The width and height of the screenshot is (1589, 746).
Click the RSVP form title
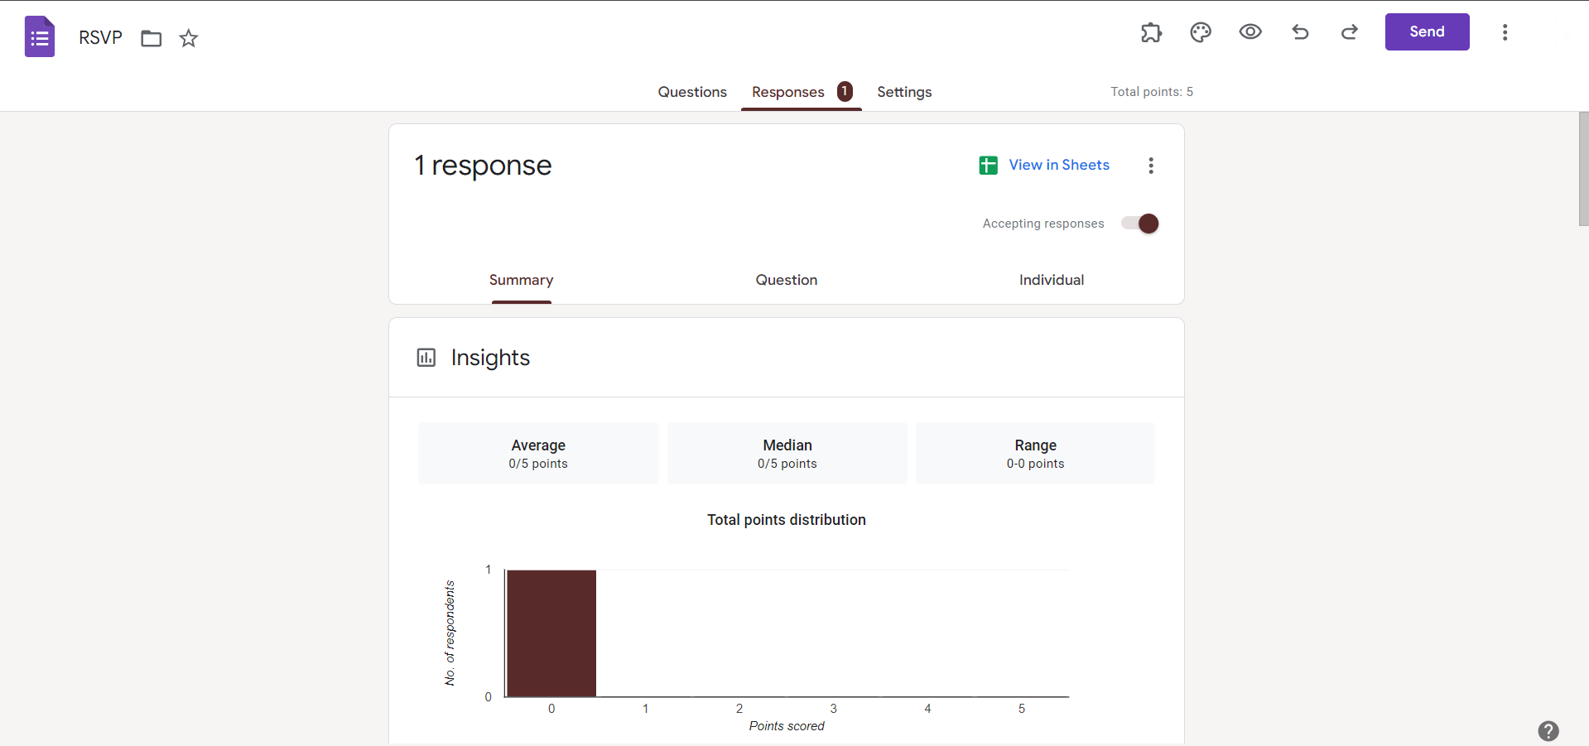click(100, 37)
